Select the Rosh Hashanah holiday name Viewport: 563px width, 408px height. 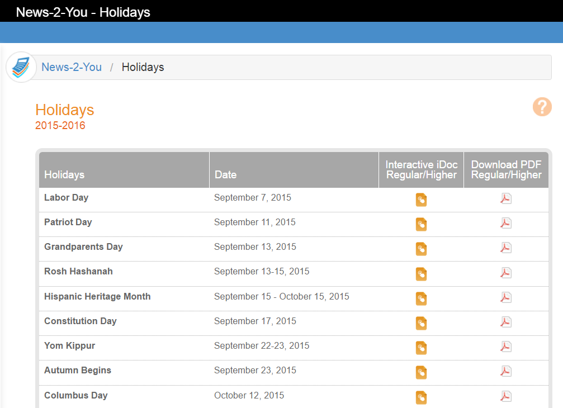[78, 272]
